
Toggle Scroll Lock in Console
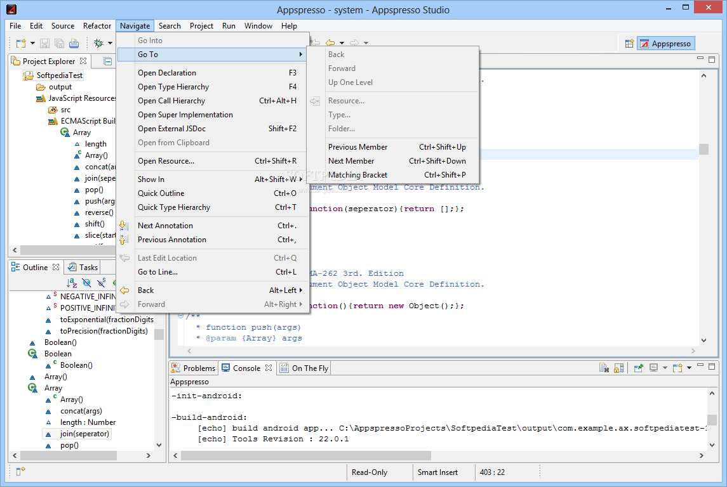618,368
